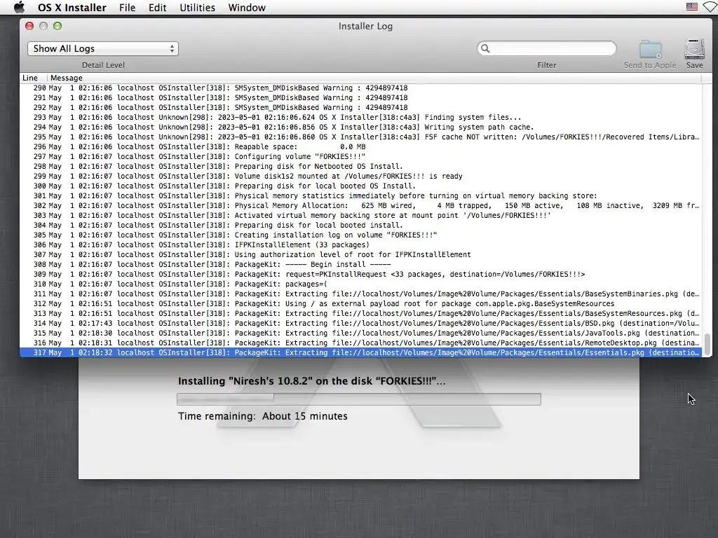Open the File menu
This screenshot has height=538, width=718.
(128, 8)
